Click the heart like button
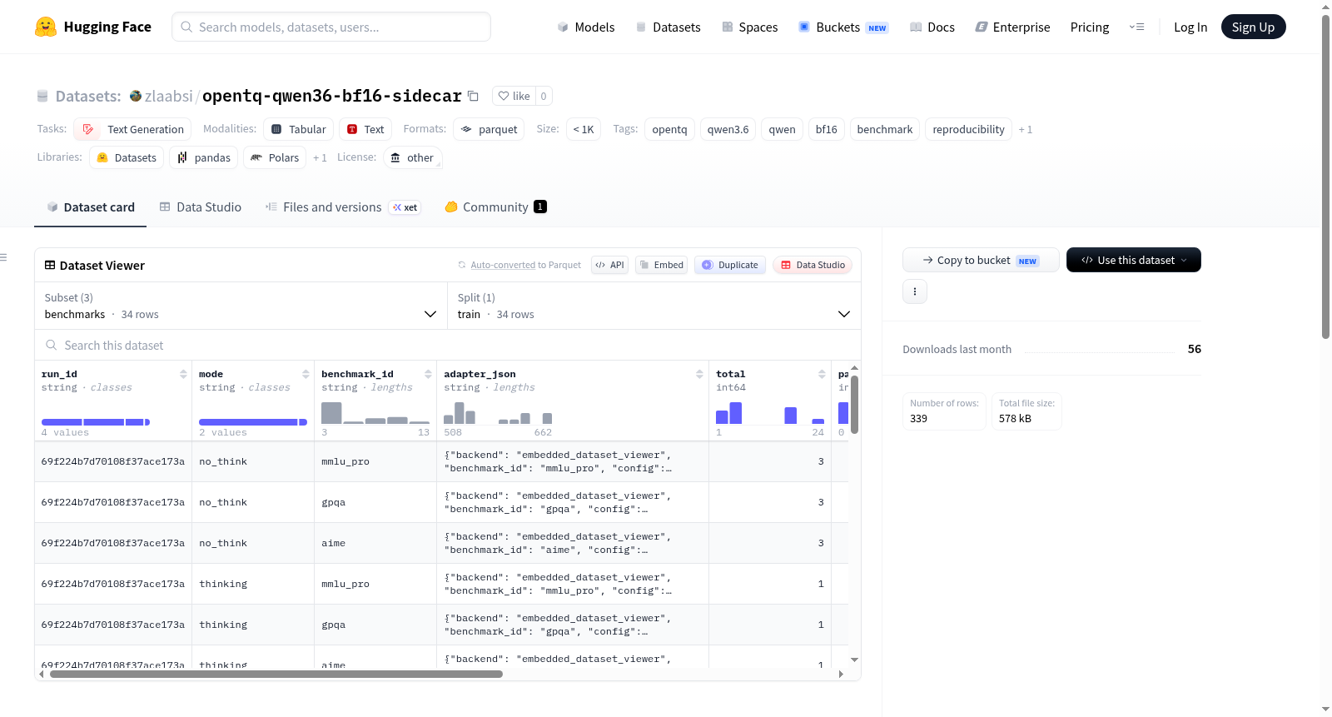 (x=514, y=96)
